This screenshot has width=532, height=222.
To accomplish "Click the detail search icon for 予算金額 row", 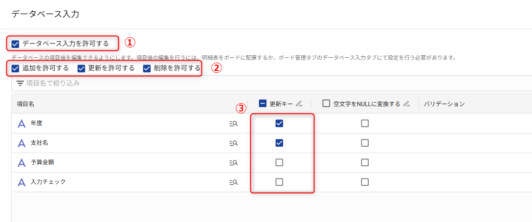I will click(x=233, y=163).
